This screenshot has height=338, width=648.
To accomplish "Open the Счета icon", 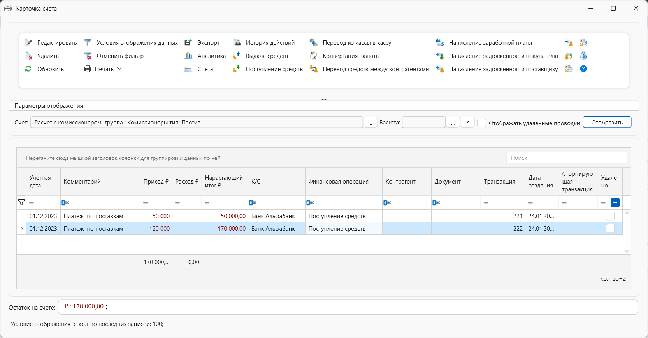I will click(188, 69).
